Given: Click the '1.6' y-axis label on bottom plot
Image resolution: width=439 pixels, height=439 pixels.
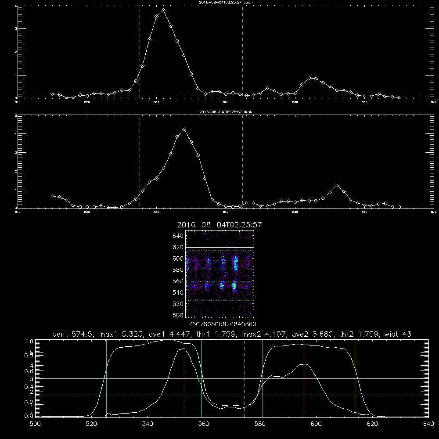Looking at the screenshot, I should click(29, 341).
